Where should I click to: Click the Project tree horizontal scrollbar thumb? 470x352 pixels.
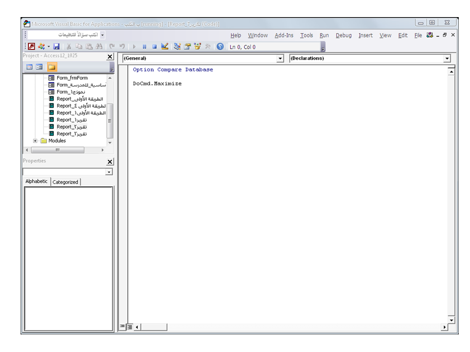(x=58, y=150)
